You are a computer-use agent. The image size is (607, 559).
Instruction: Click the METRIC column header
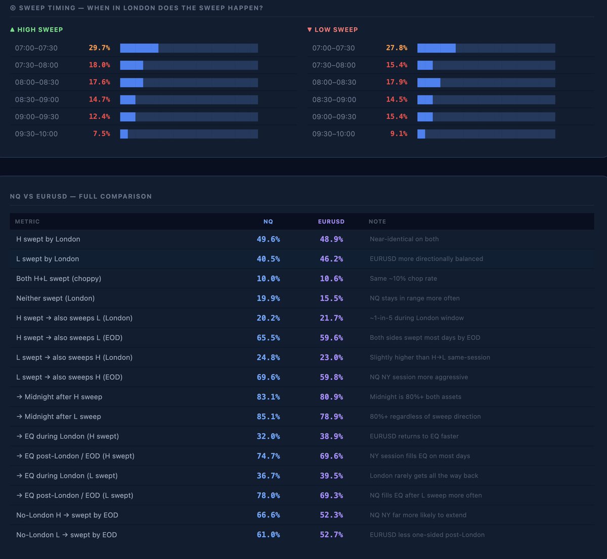tap(27, 222)
